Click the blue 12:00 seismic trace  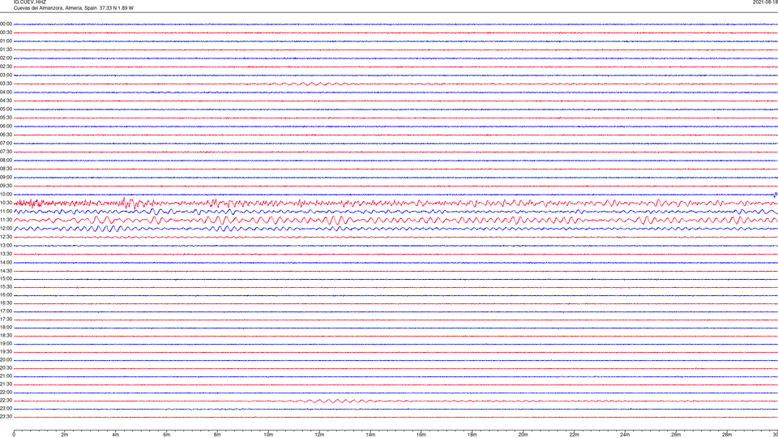click(x=395, y=229)
